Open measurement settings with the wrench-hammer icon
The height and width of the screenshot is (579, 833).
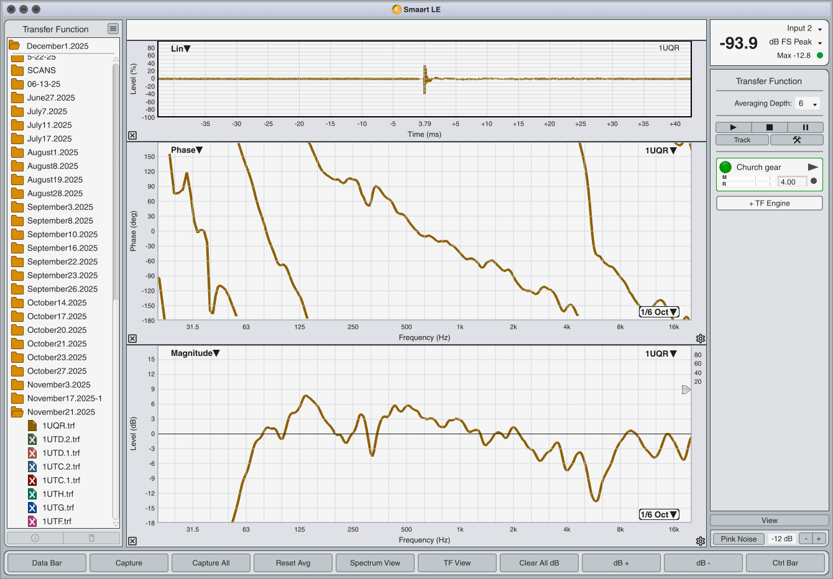point(796,140)
